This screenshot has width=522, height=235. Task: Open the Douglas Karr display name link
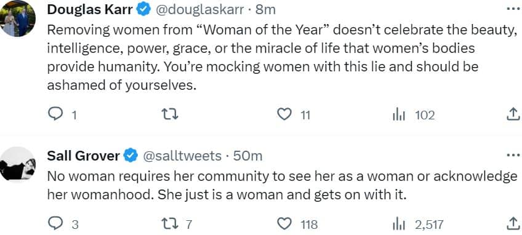[91, 10]
